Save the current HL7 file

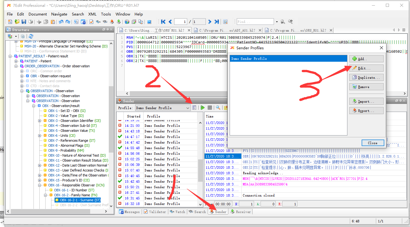[x=24, y=21]
